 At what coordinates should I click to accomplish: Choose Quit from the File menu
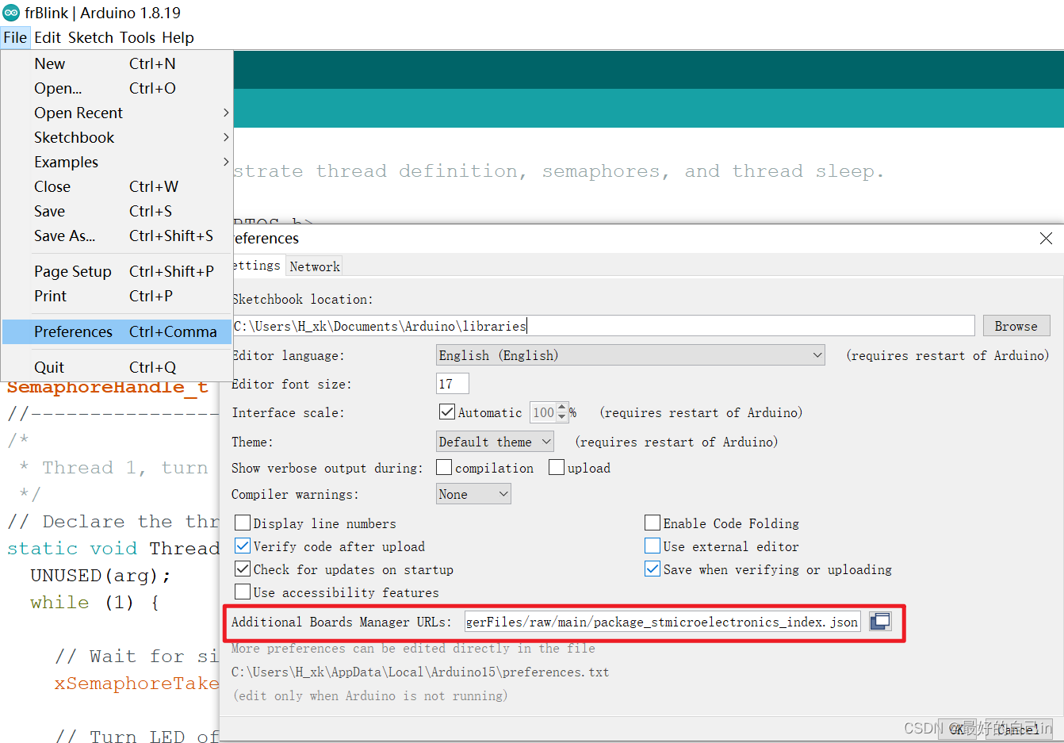click(117, 367)
